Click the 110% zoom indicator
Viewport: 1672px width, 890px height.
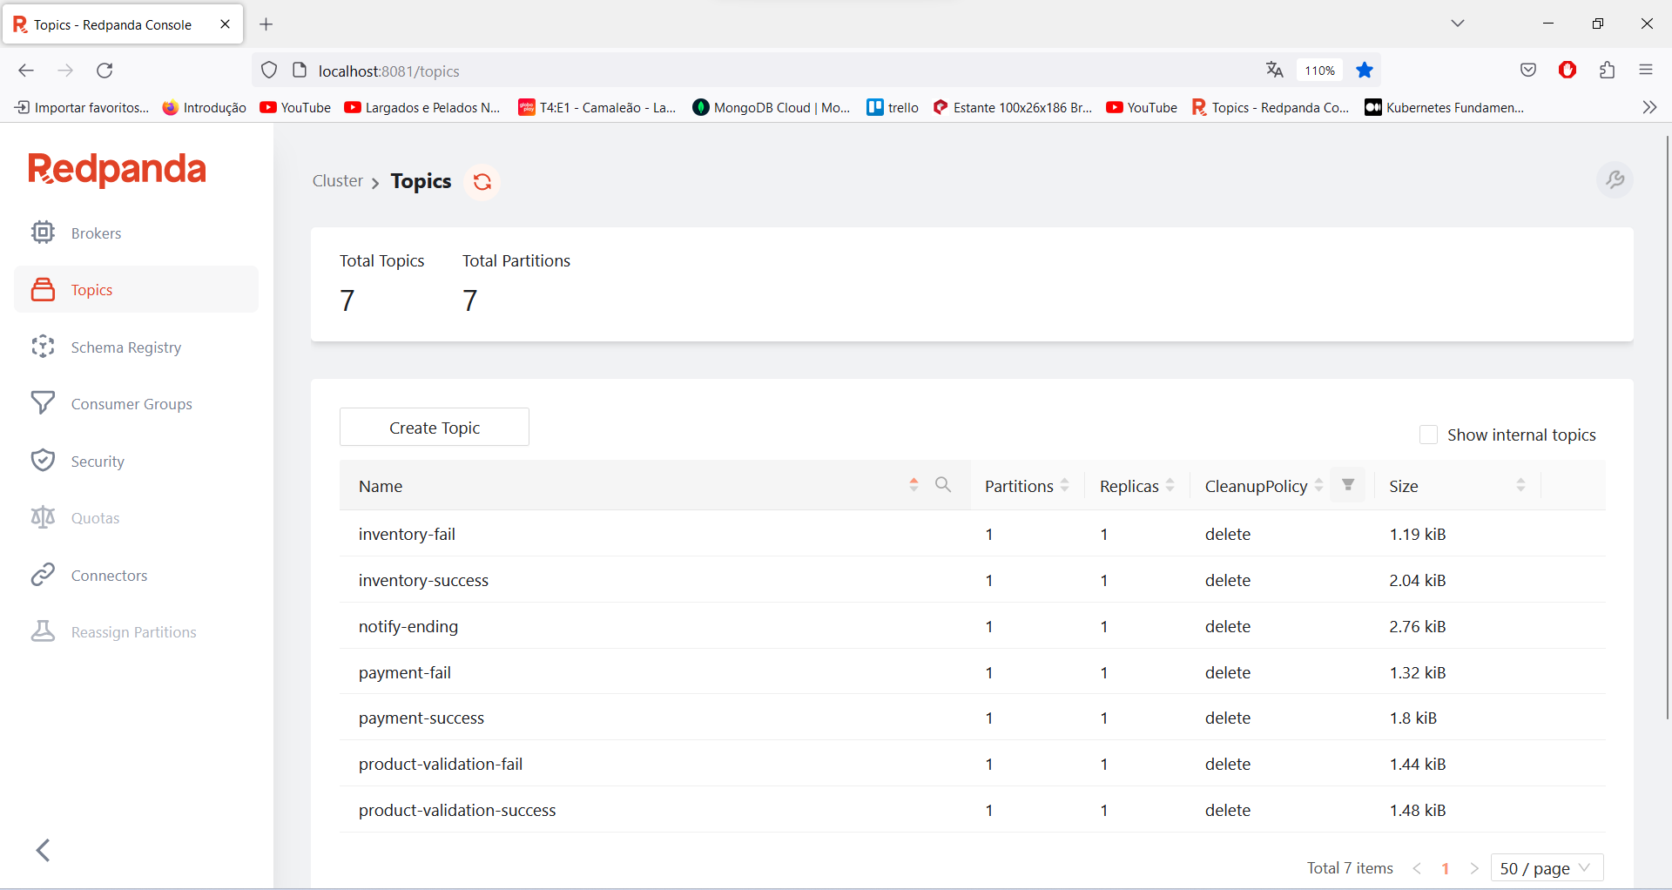[1319, 71]
